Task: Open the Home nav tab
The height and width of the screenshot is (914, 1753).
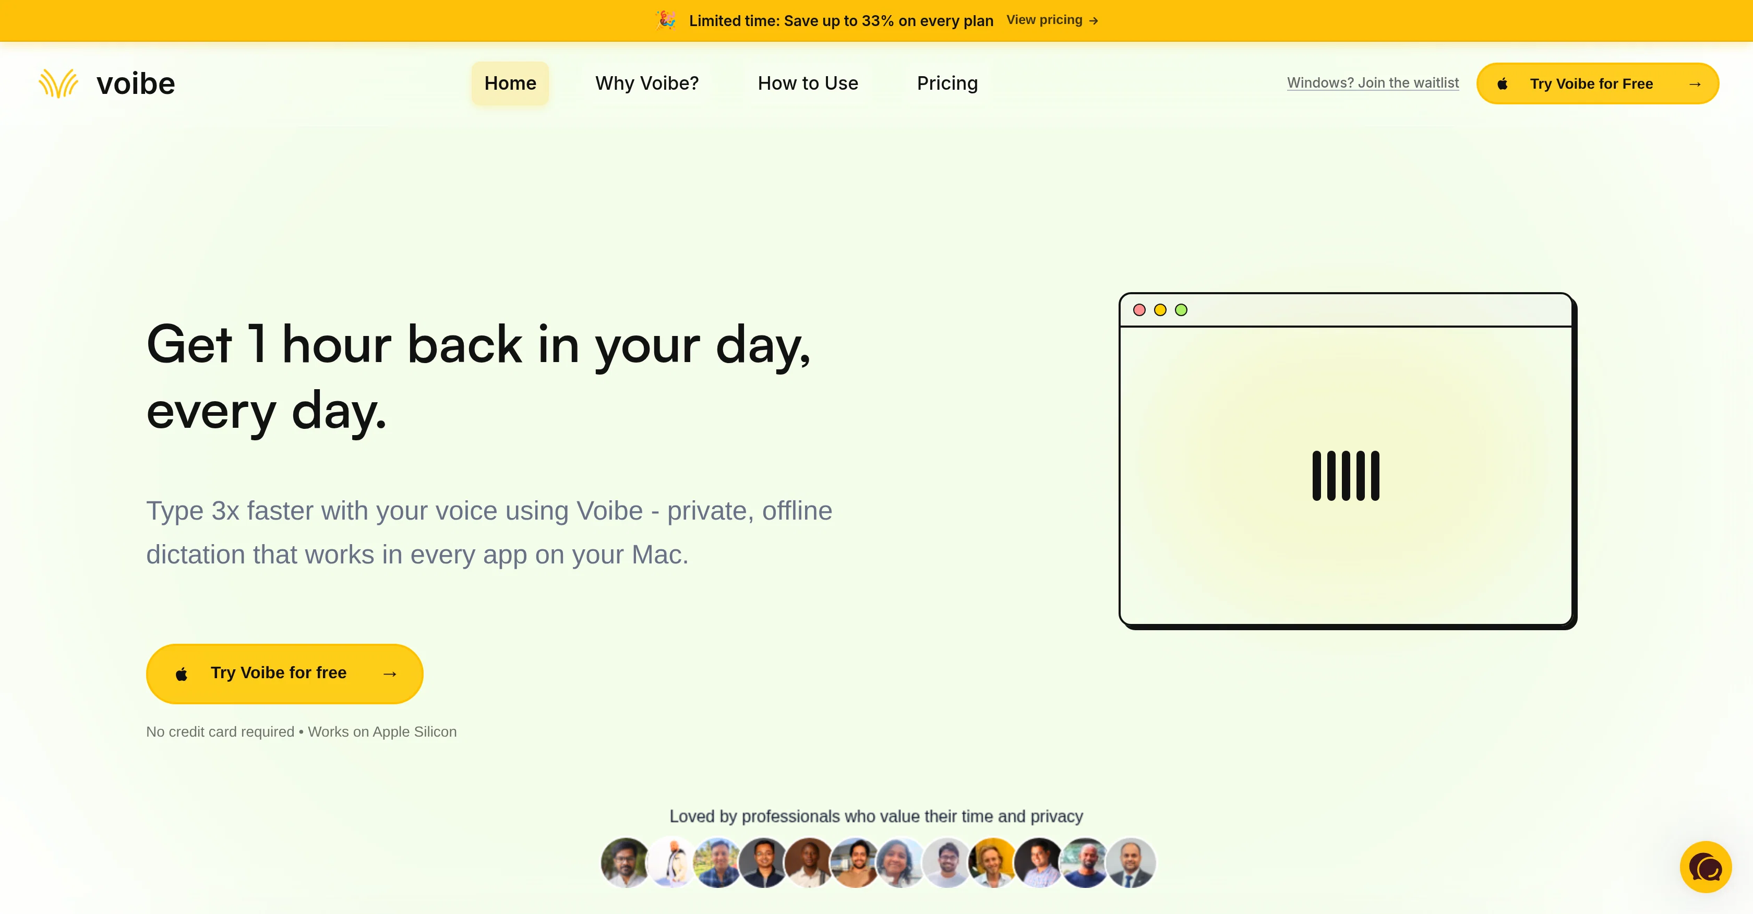Action: tap(510, 83)
